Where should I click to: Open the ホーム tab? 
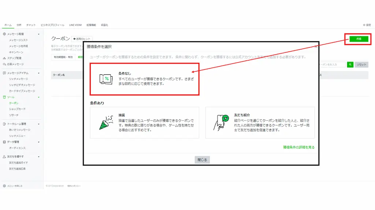pos(8,25)
